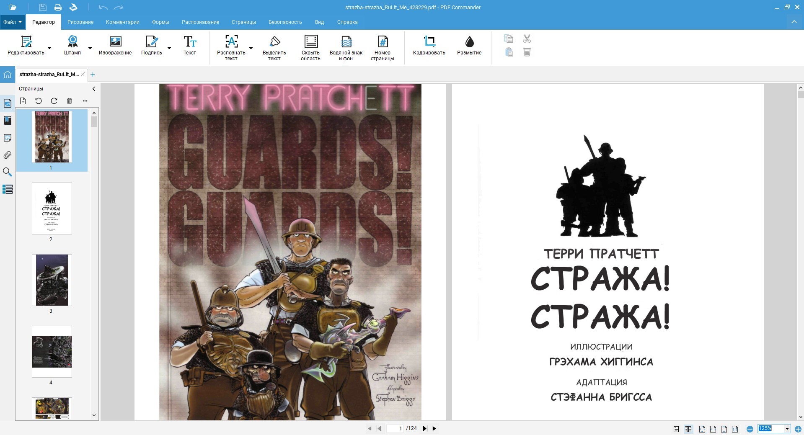Expand the Редактировать dropdown arrow
Screen dimensions: 804x435
(x=49, y=48)
